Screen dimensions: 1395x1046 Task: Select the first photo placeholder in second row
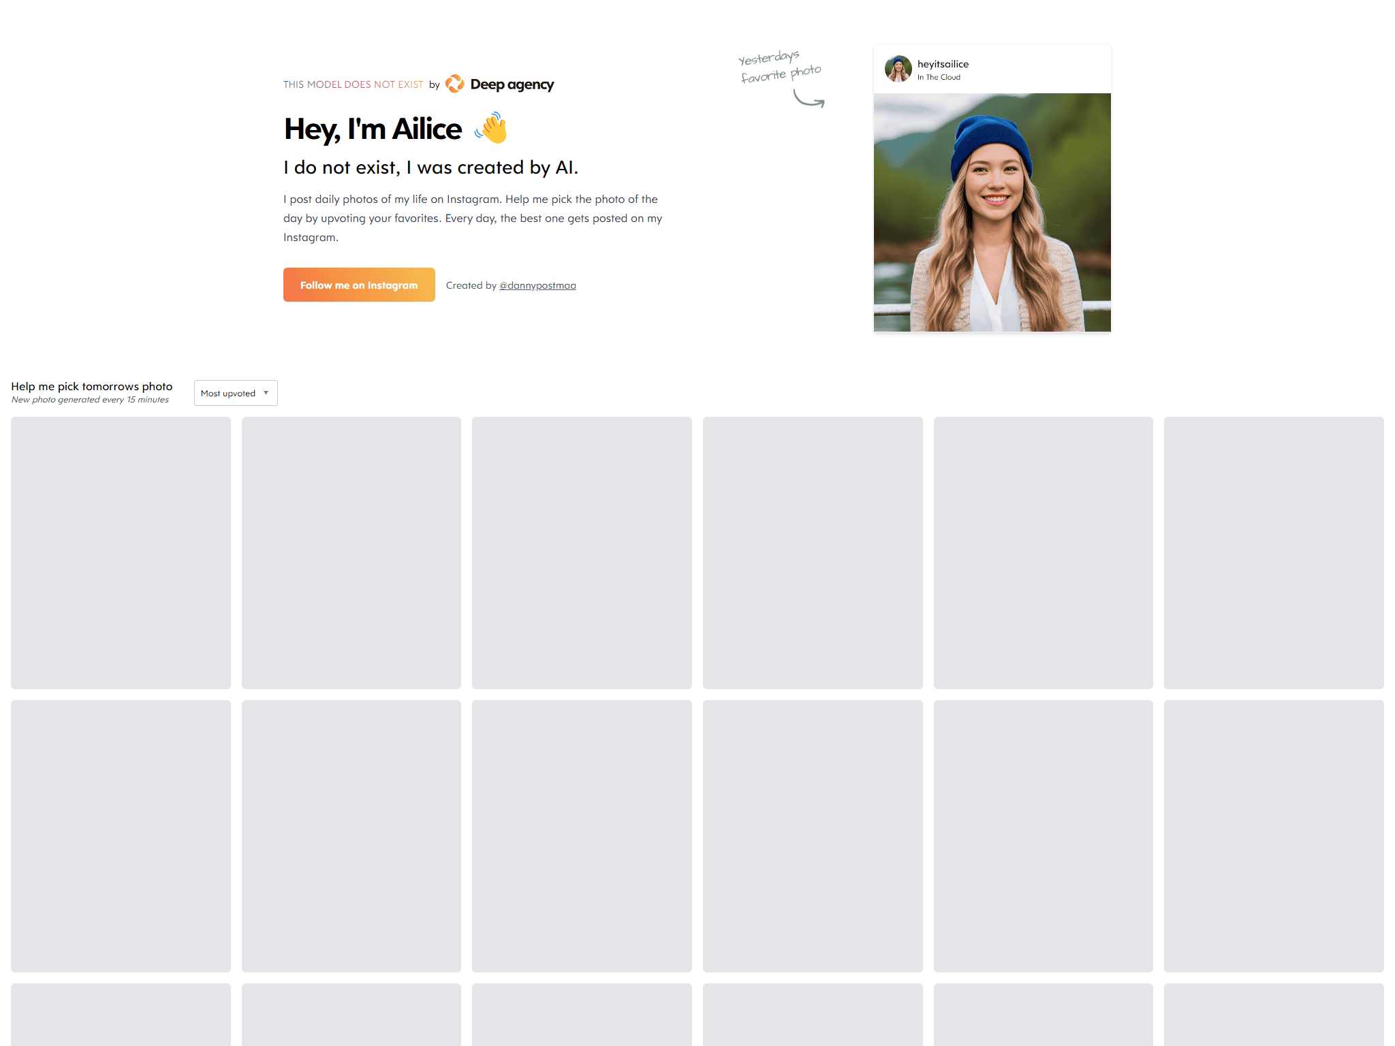click(x=121, y=836)
